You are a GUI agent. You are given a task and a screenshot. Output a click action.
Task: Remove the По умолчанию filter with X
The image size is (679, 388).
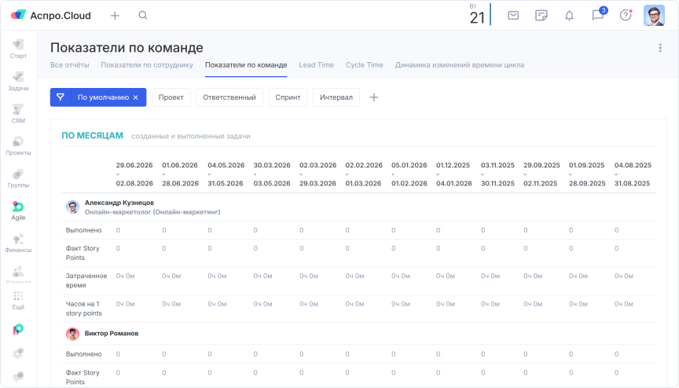pos(135,97)
